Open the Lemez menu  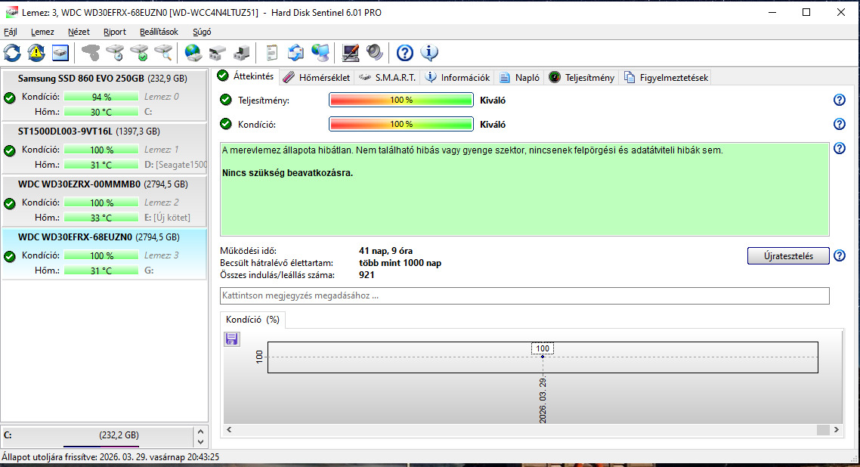pos(42,32)
